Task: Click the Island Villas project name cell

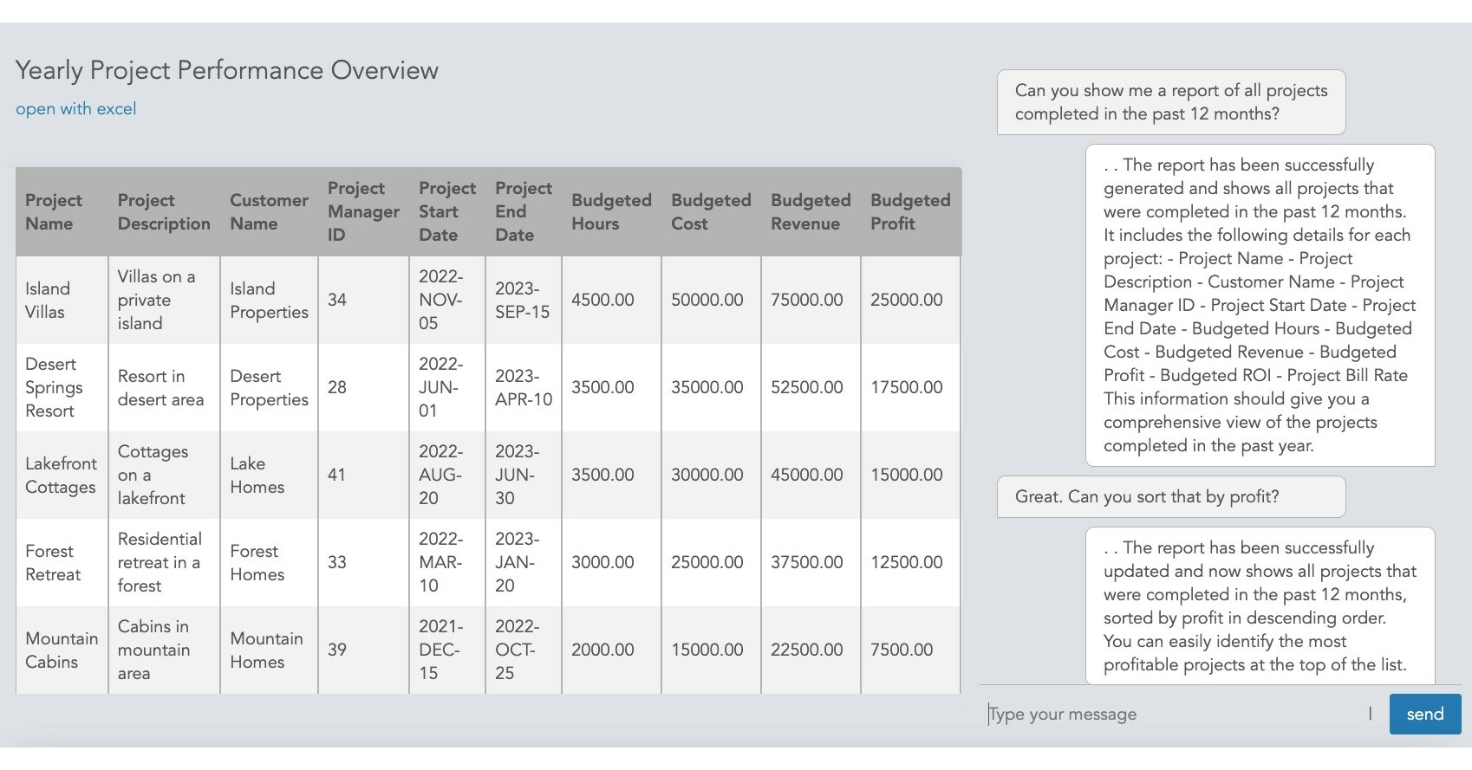Action: click(48, 301)
